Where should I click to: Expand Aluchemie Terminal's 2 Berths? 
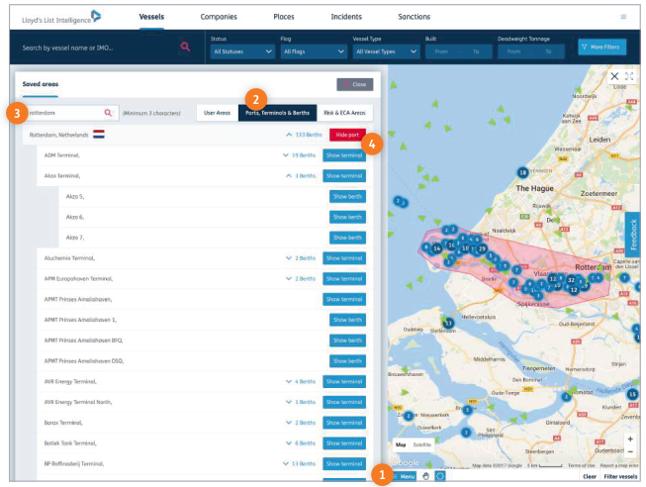[301, 258]
